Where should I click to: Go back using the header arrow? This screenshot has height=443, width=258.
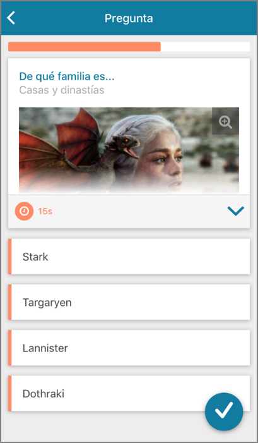coord(11,18)
